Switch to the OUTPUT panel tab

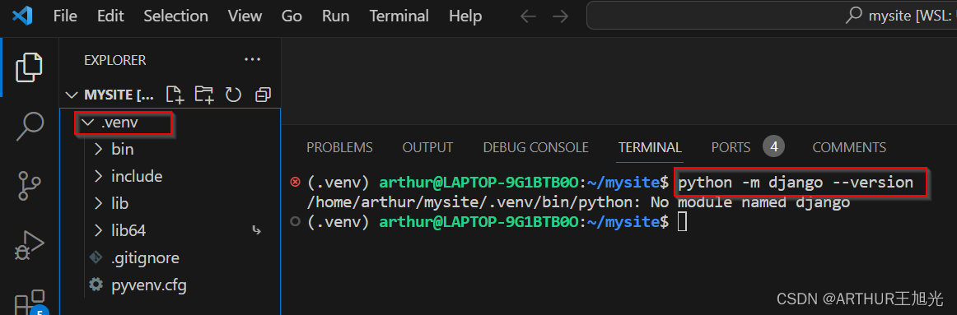[427, 147]
